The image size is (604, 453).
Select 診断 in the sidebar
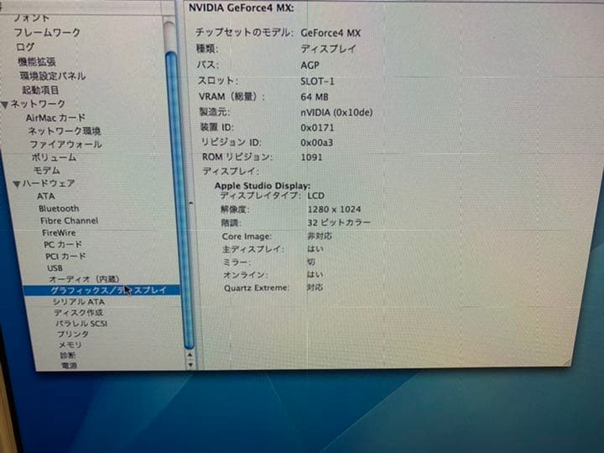(67, 355)
